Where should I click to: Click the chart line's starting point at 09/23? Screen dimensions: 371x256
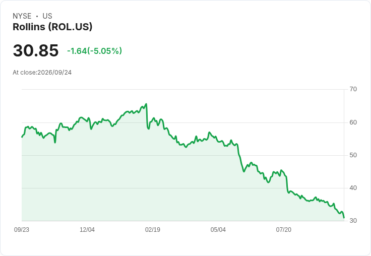(22, 137)
